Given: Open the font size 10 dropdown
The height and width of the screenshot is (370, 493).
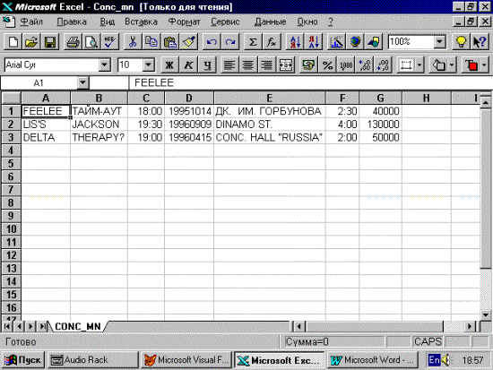Looking at the screenshot, I should tap(149, 65).
